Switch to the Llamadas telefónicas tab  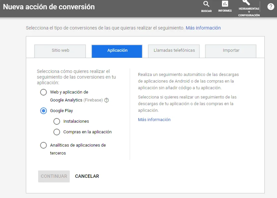(x=174, y=51)
